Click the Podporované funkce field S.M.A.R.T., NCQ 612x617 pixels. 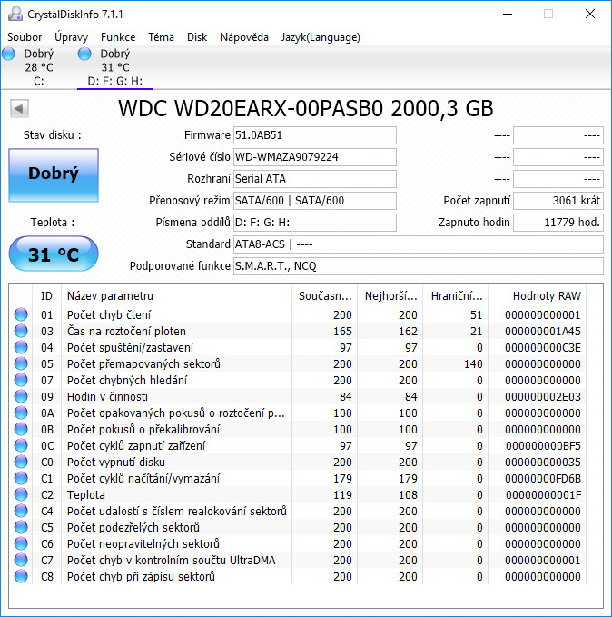point(419,266)
